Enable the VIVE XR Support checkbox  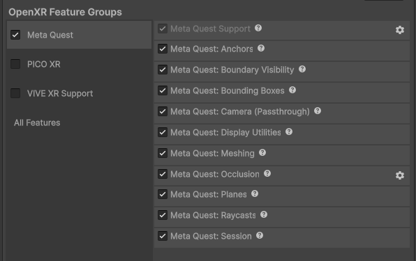click(15, 93)
